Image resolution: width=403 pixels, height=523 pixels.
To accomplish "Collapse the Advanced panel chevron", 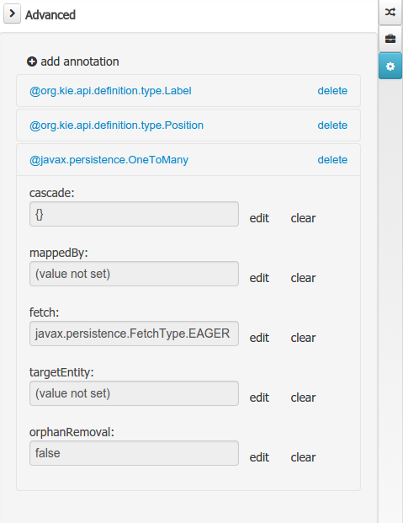I will 12,13.
